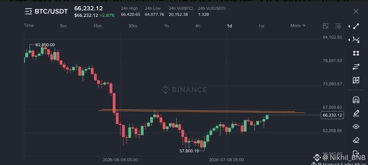Choose the shapes drawing tool icon
368x165 pixels.
click(x=356, y=53)
